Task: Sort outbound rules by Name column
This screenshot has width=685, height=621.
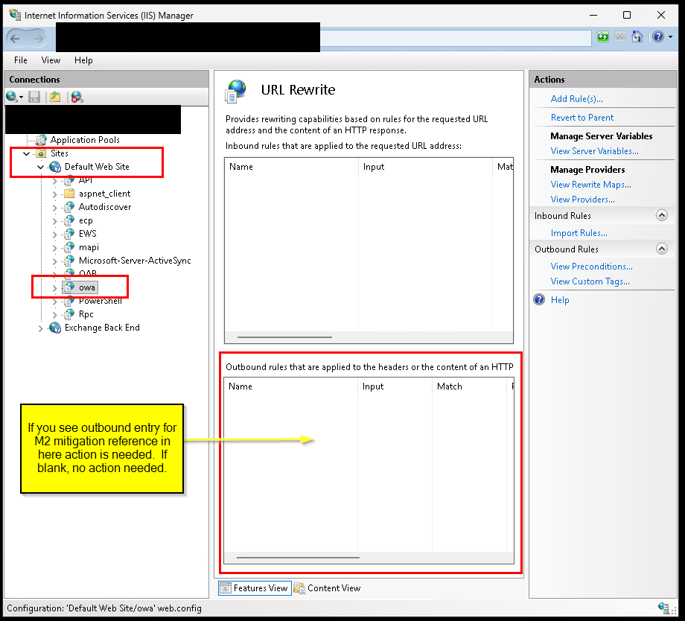Action: click(x=291, y=386)
